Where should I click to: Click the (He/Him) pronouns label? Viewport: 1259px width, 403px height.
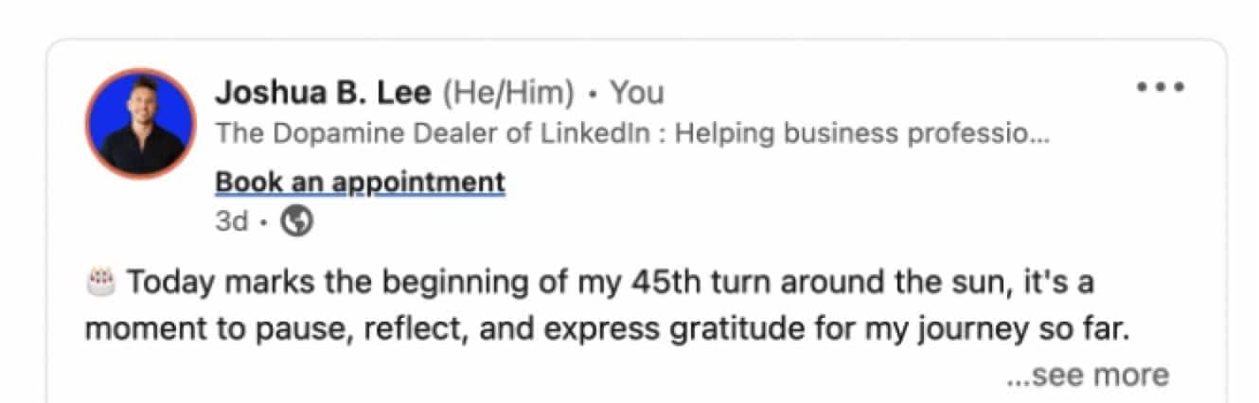pyautogui.click(x=508, y=93)
